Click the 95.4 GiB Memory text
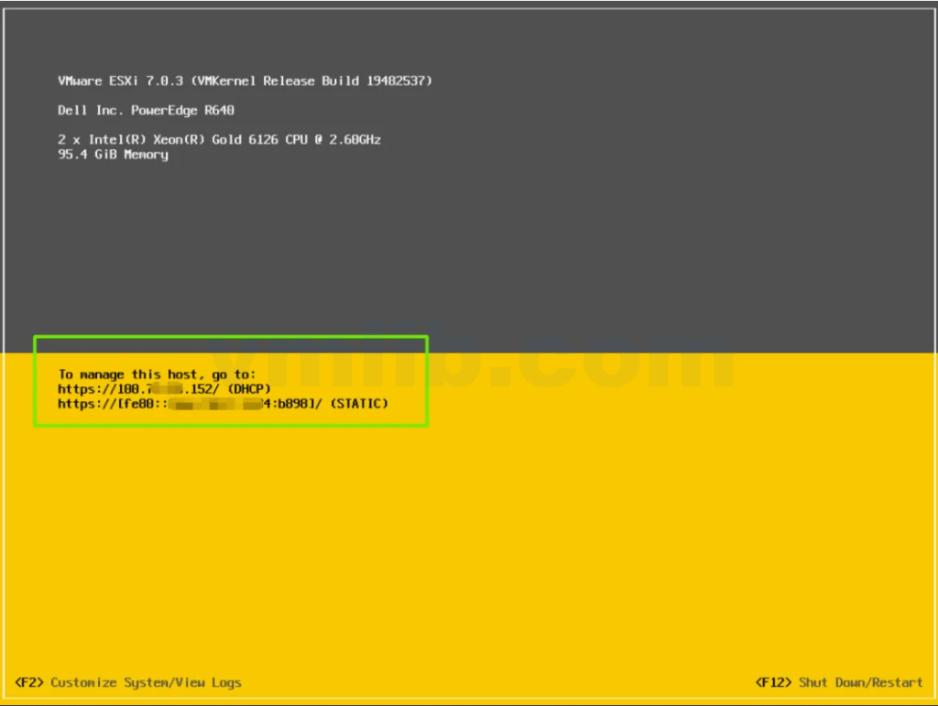This screenshot has width=938, height=706. [x=113, y=155]
